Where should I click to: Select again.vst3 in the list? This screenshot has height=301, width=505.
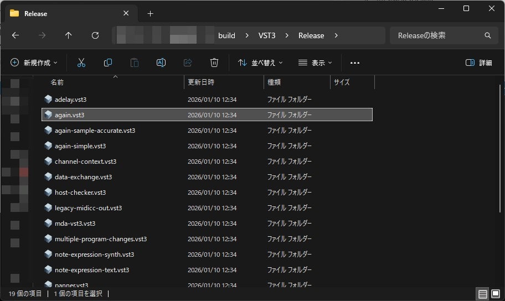click(x=207, y=115)
